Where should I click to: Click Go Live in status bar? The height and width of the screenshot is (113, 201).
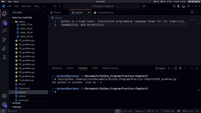[188, 111]
